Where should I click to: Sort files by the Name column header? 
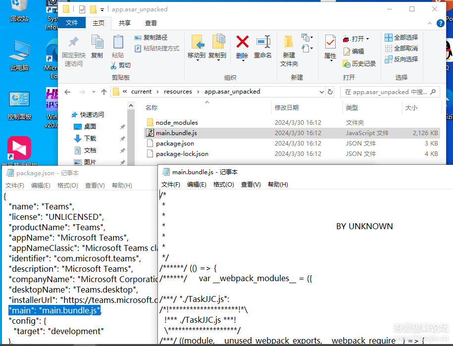click(151, 108)
